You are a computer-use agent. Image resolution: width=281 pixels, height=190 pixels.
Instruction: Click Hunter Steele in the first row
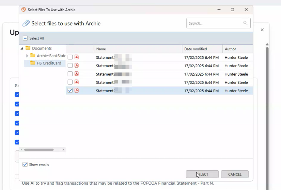tap(236, 57)
